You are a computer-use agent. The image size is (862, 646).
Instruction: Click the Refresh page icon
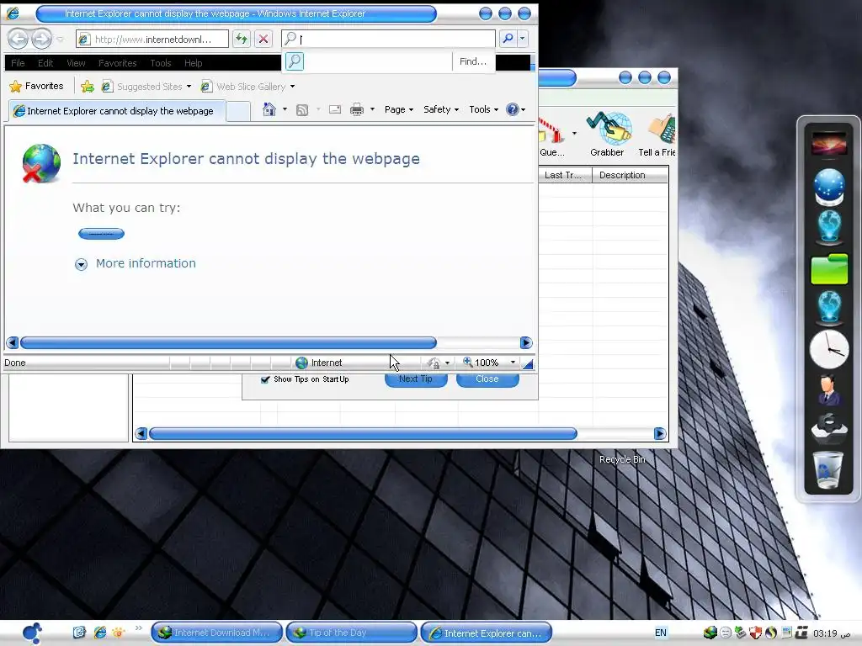point(242,39)
